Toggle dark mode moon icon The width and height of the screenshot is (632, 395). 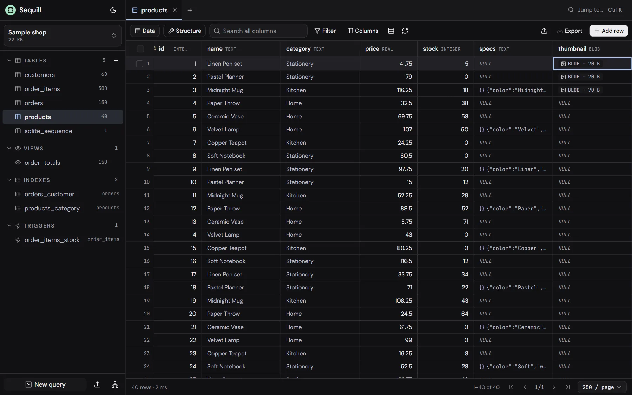coord(113,10)
